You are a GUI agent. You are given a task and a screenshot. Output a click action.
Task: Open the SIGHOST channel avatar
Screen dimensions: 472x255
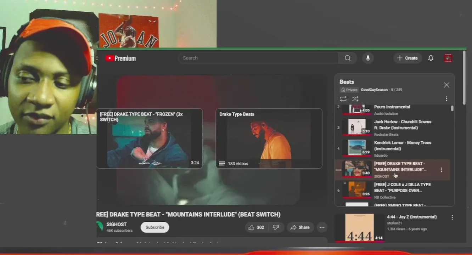pos(100,227)
